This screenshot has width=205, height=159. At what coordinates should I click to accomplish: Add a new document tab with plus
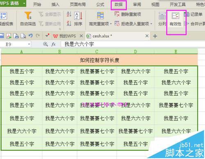click(x=155, y=36)
